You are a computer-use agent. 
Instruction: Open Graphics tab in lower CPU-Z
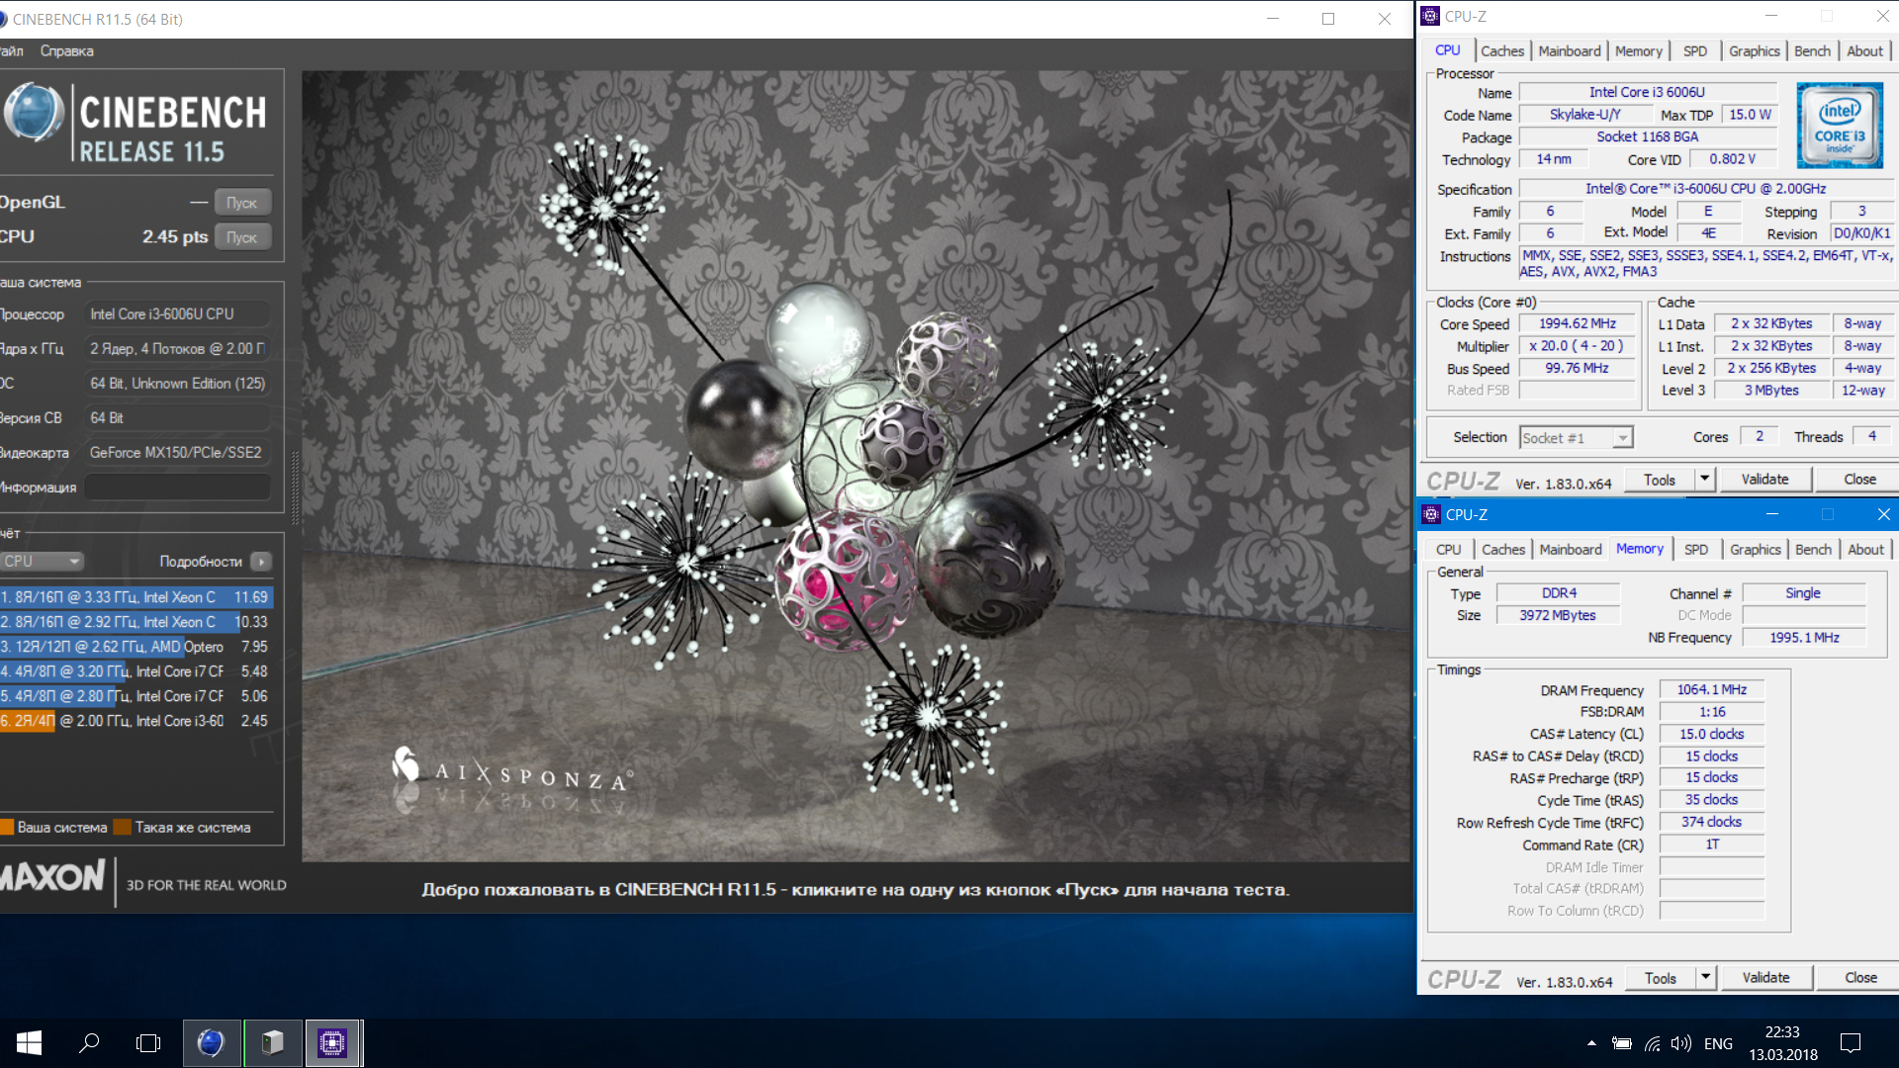(1756, 549)
